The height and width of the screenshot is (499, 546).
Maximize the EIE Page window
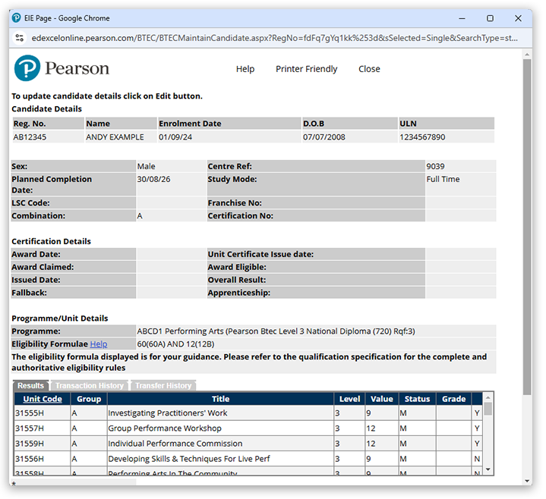pyautogui.click(x=490, y=18)
